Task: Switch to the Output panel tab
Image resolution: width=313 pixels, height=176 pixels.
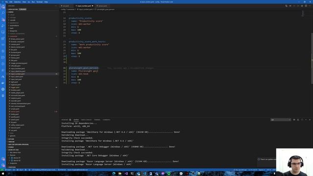Action: tap(76, 120)
